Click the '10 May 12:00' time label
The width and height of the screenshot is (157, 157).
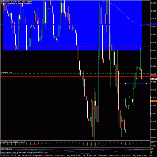pos(114,156)
